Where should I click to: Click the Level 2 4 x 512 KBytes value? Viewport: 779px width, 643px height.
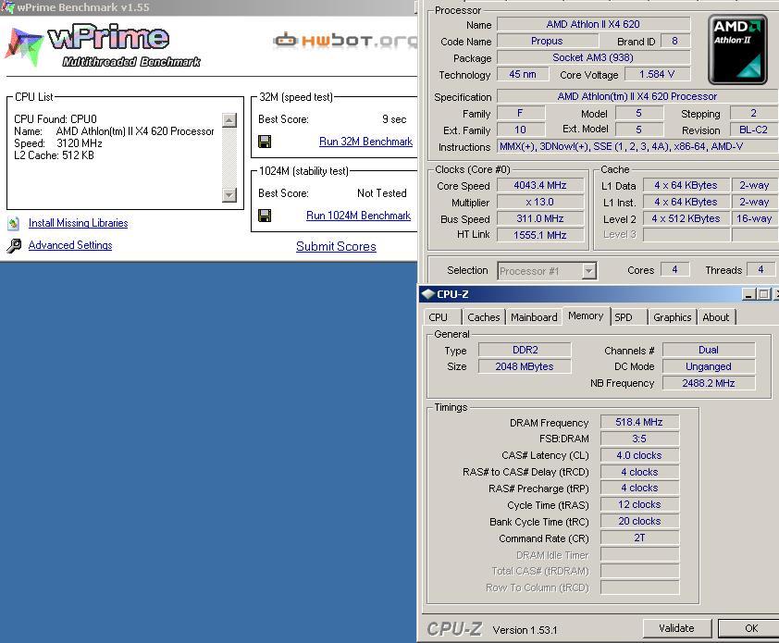click(686, 218)
